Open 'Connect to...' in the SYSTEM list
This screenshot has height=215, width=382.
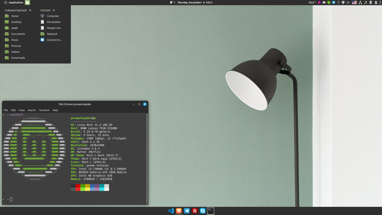click(x=54, y=40)
